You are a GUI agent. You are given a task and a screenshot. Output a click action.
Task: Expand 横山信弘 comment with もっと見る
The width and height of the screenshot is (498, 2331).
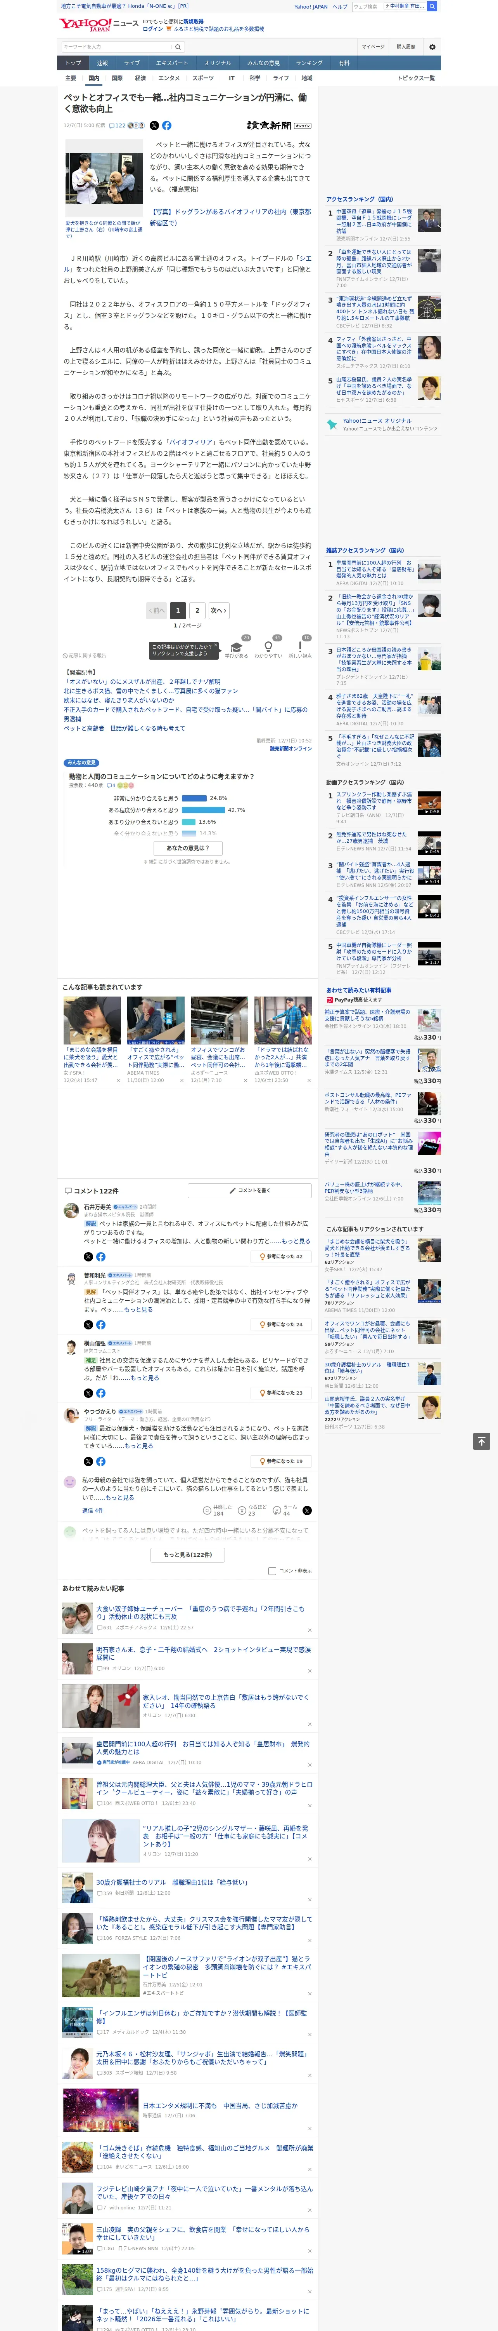[144, 1378]
